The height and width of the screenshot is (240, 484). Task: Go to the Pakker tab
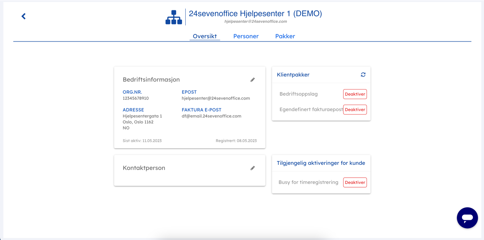click(x=285, y=36)
